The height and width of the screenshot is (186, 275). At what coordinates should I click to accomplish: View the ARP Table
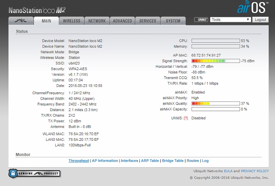tap(150, 161)
